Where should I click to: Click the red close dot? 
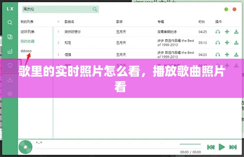click(x=234, y=9)
